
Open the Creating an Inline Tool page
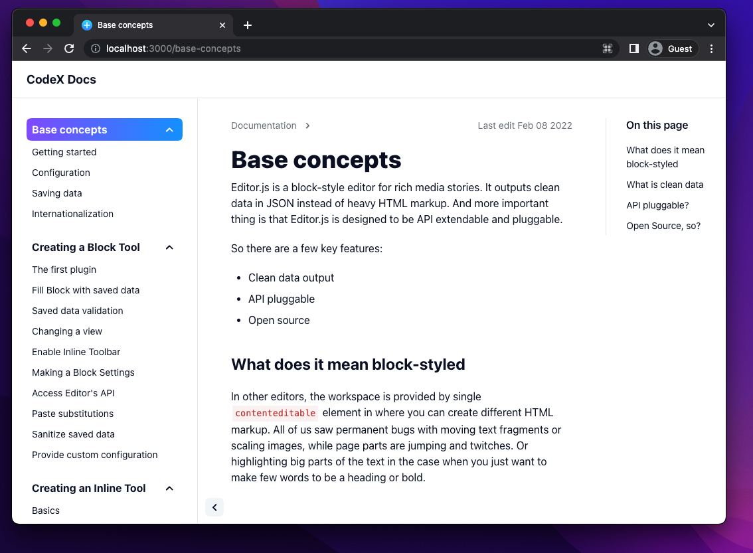[x=89, y=488]
